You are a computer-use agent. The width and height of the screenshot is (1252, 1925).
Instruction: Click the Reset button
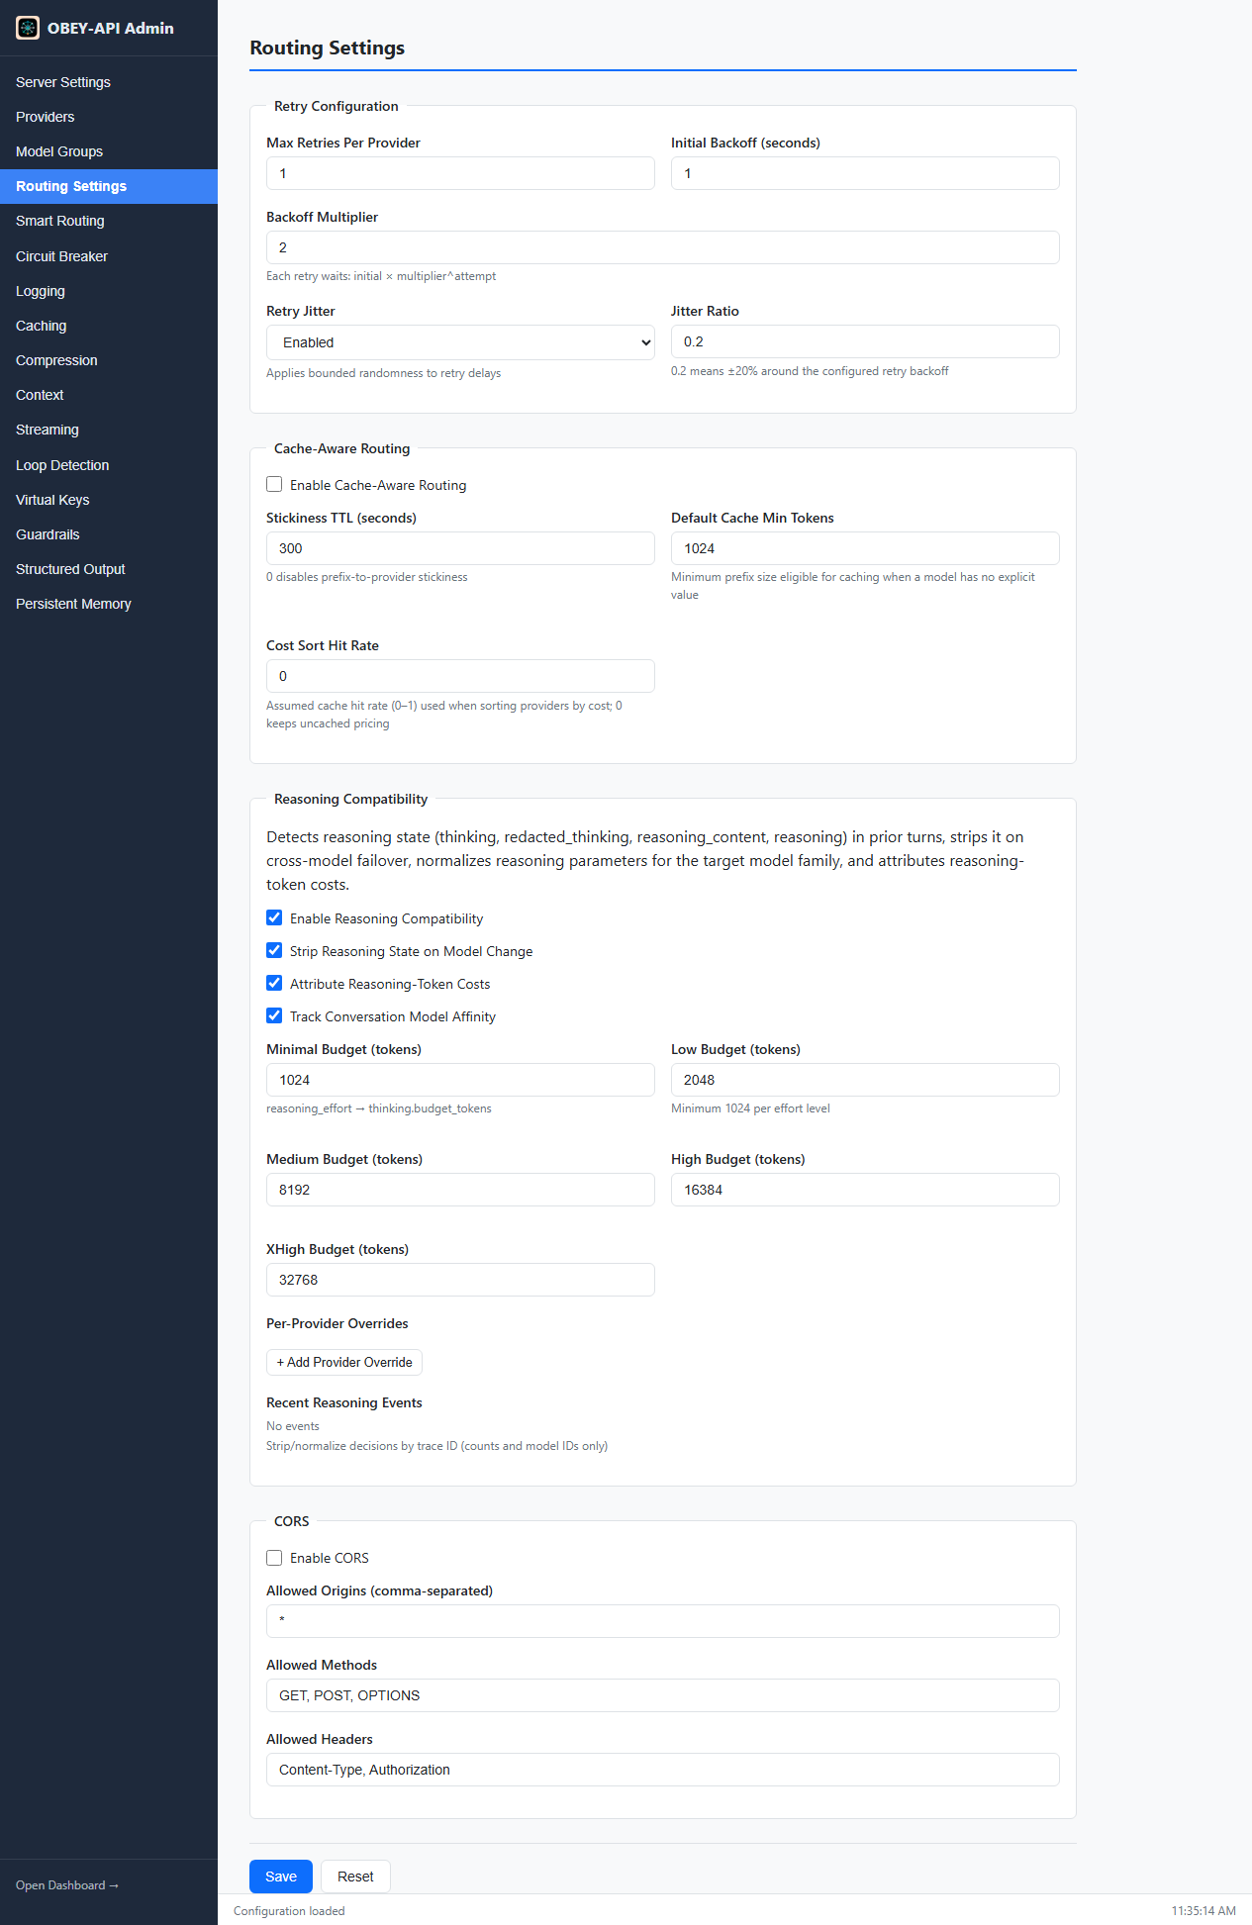(x=355, y=1877)
